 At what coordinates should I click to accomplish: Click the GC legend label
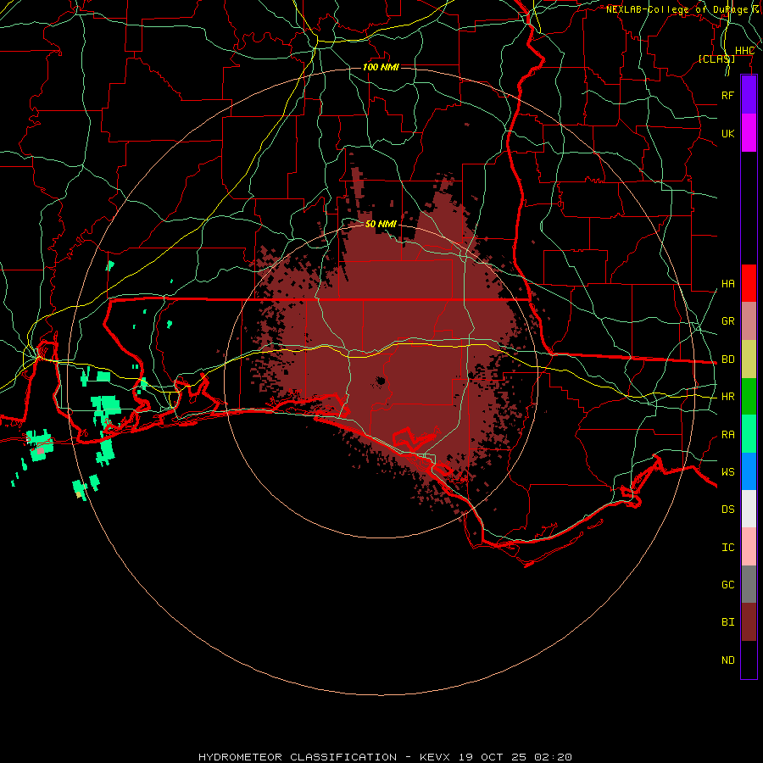[727, 584]
